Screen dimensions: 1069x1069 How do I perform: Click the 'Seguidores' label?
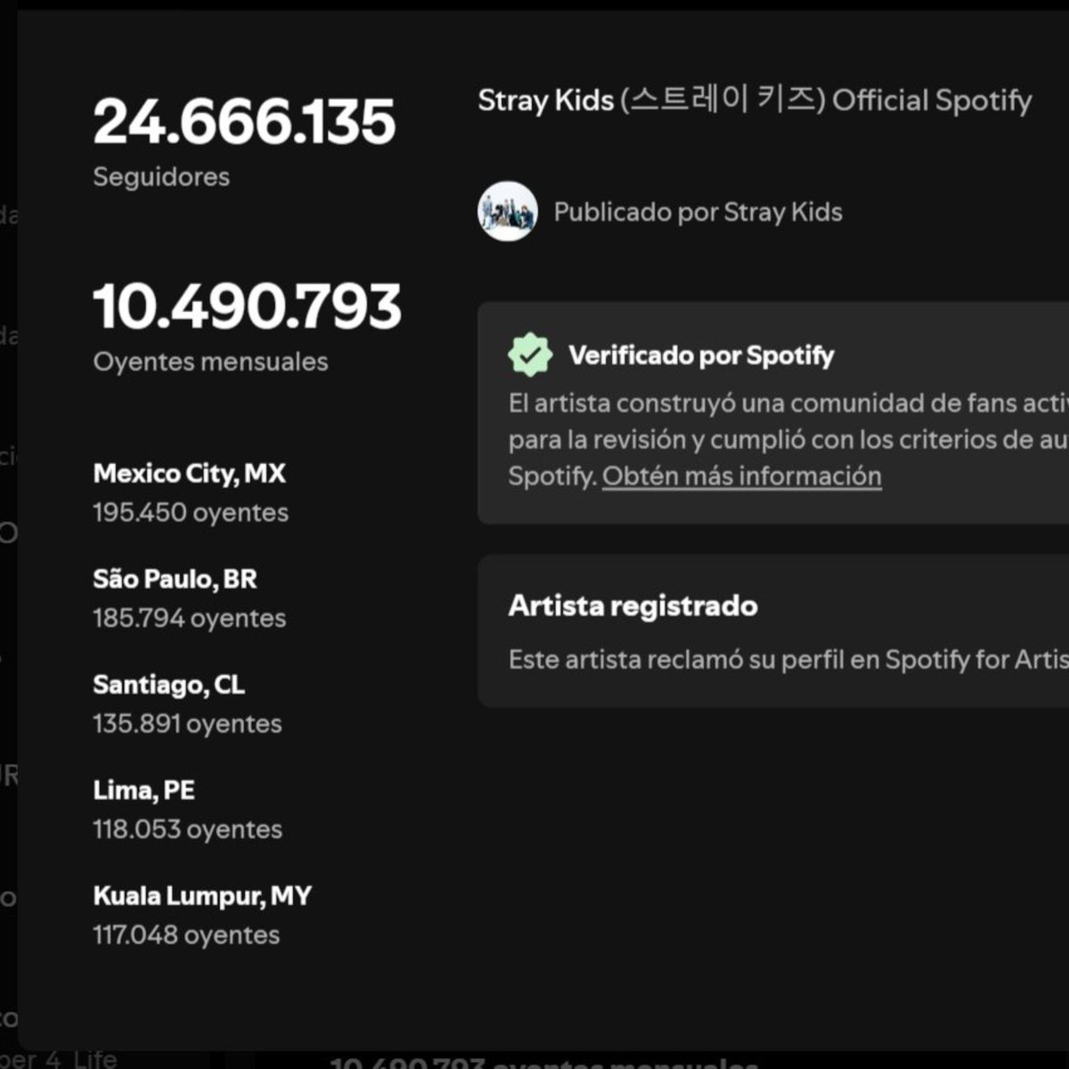pos(161,176)
